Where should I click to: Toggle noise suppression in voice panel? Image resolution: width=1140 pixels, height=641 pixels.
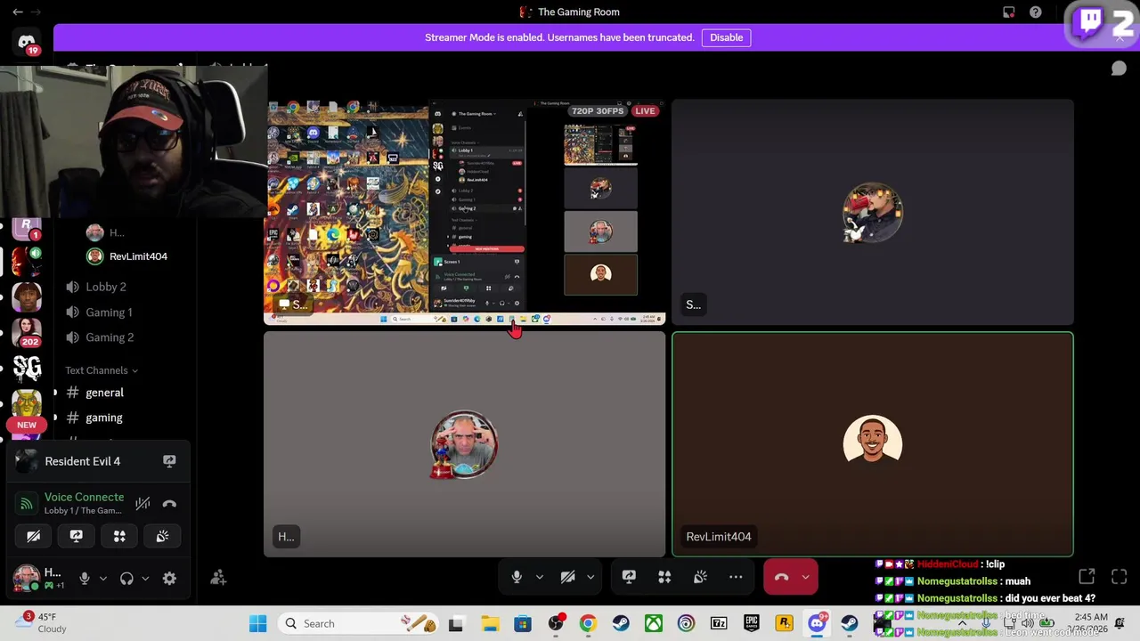point(142,504)
